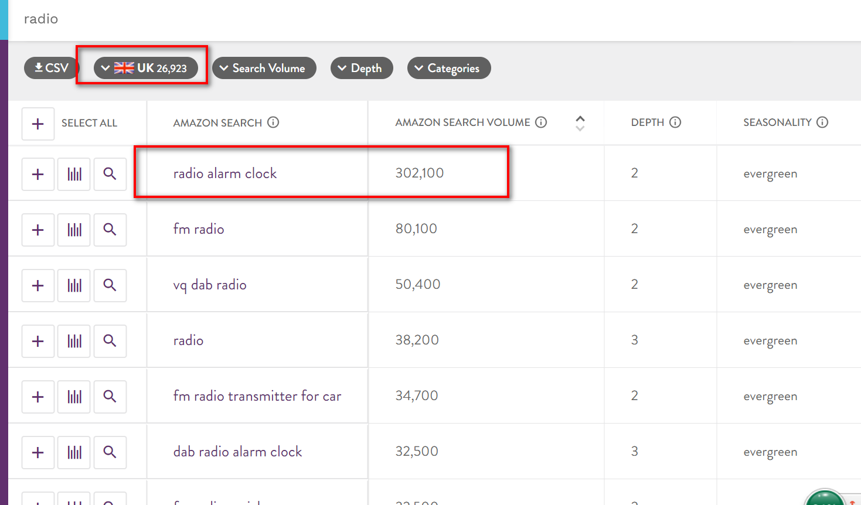This screenshot has width=861, height=505.
Task: Click 'fm radio transmitter for car' keyword
Action: [257, 396]
